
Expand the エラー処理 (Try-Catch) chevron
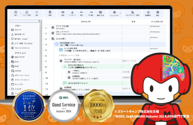[x=9, y=43]
